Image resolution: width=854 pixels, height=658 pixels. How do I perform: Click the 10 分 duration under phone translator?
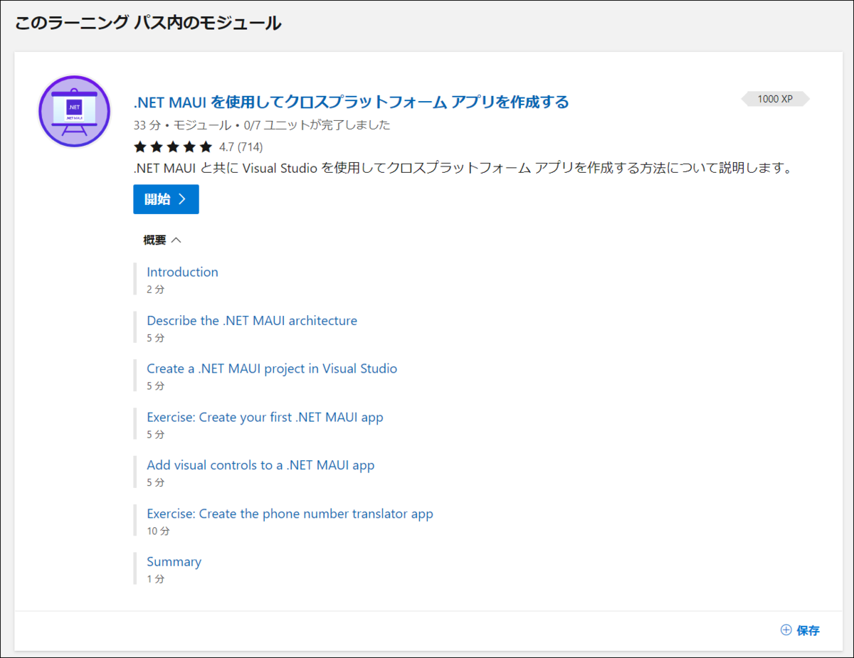158,531
